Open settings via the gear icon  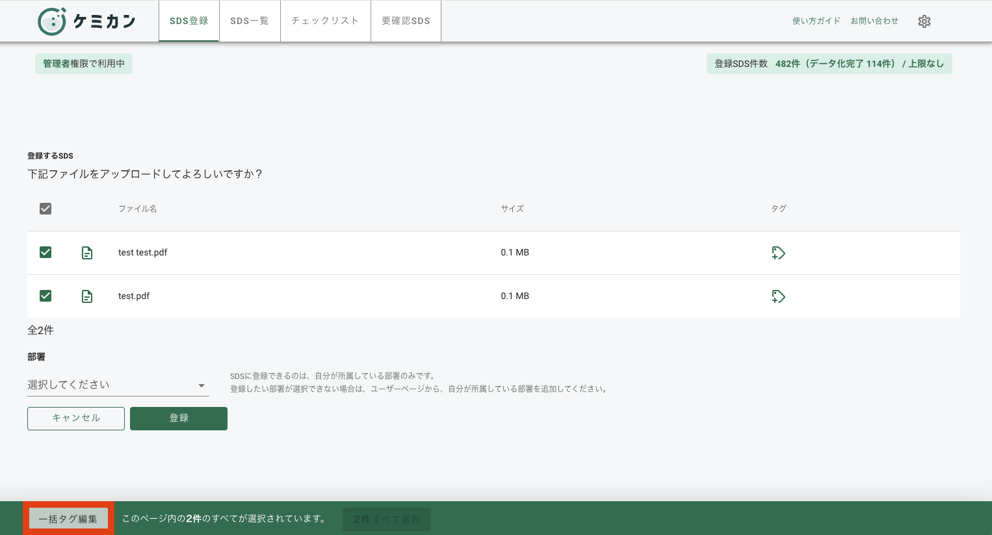[924, 21]
